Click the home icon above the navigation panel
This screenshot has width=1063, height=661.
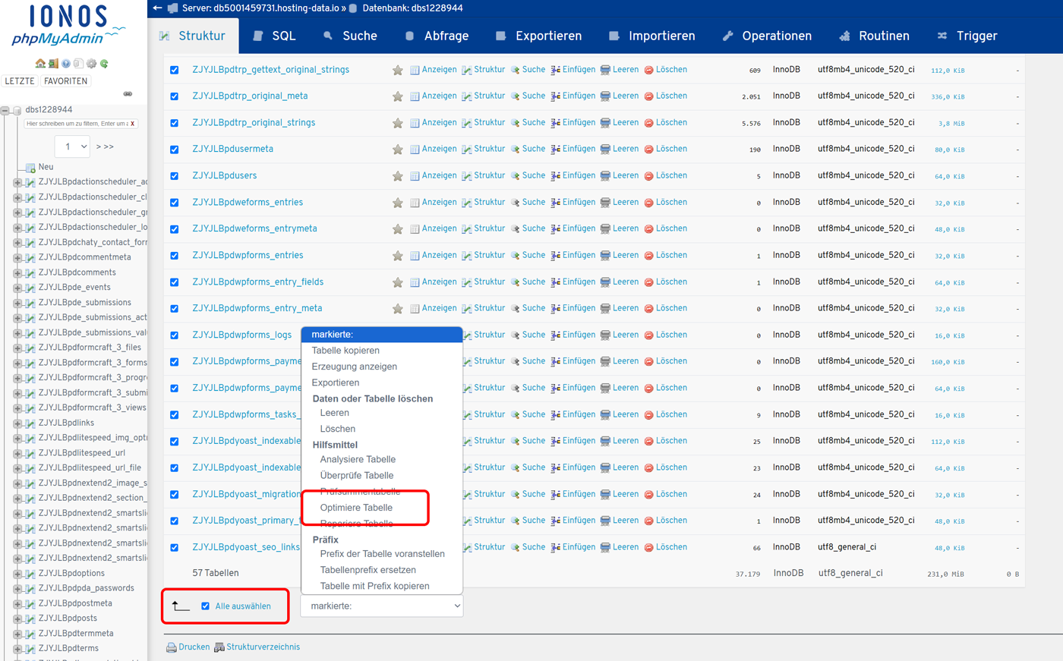point(40,64)
